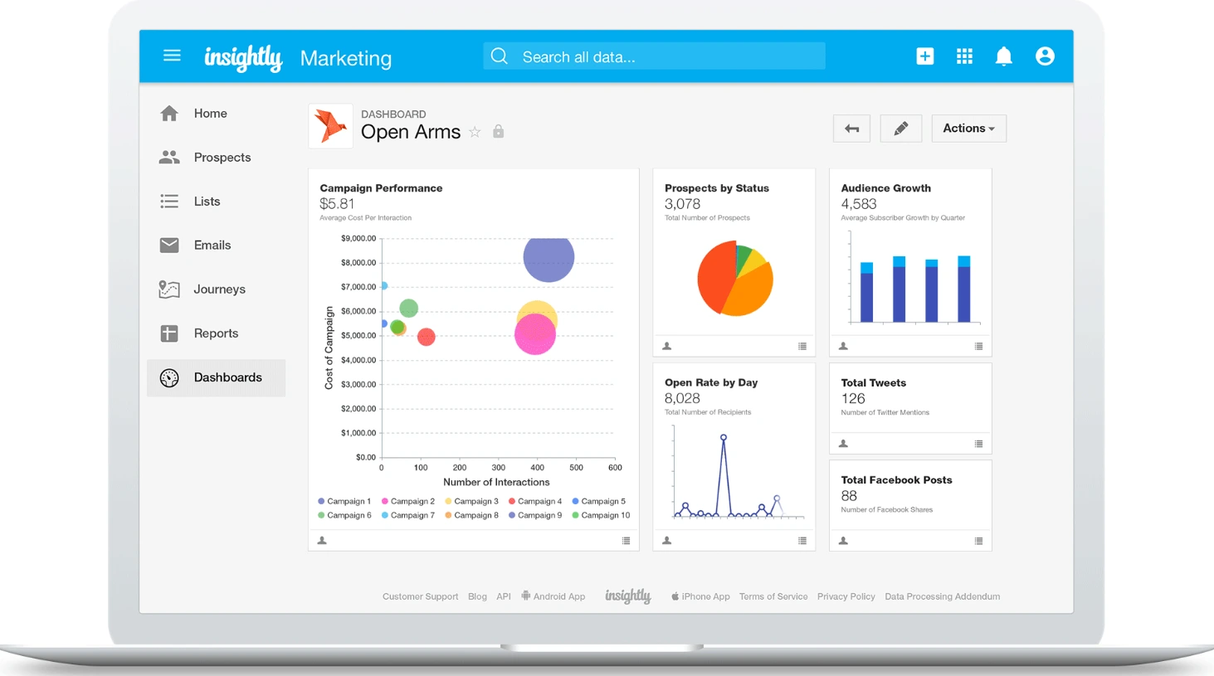Toggle Campaign 1 legend swatch

pos(321,501)
